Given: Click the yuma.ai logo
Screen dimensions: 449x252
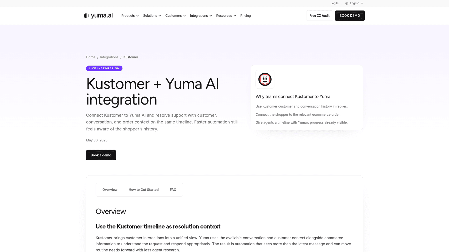Looking at the screenshot, I should (98, 15).
